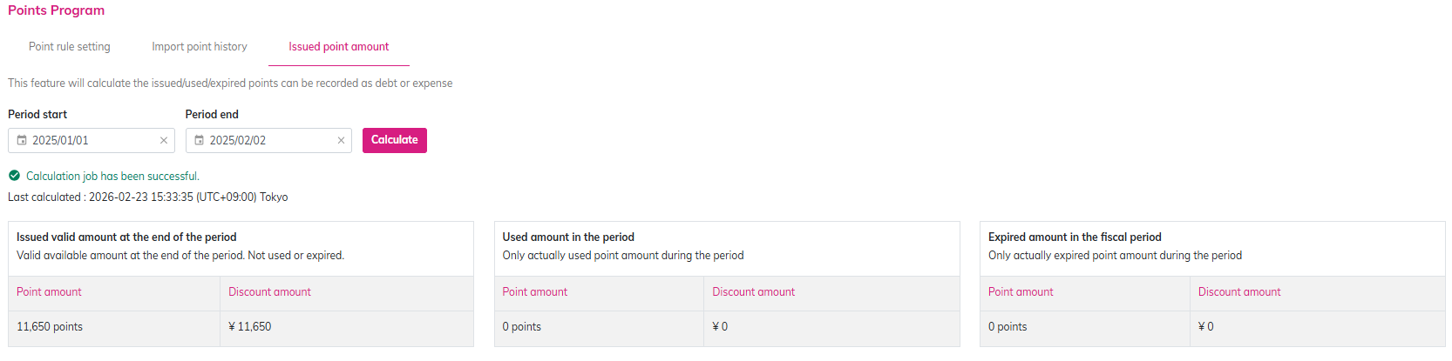Click calendar icon in Period end field
This screenshot has width=1452, height=361.
point(199,140)
